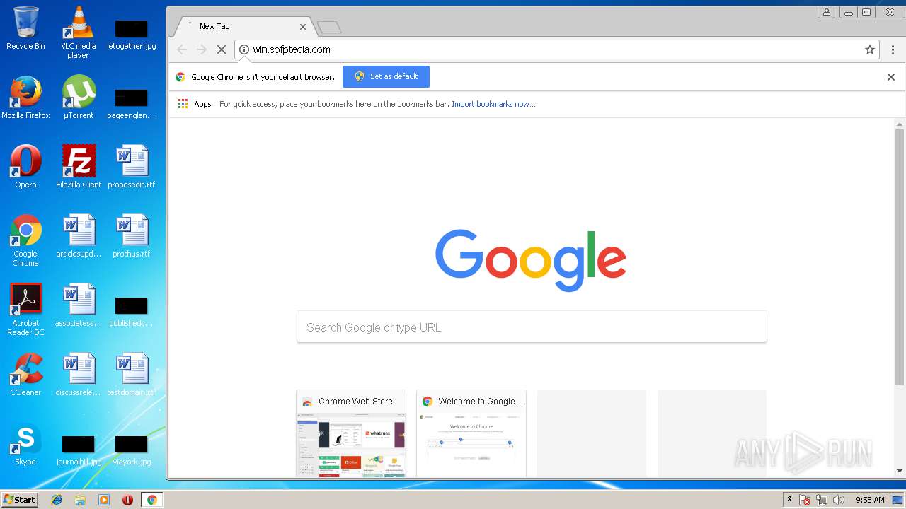Screen dimensions: 906x509
Task: Open Apps shortcut in bookmarks bar
Action: (195, 104)
